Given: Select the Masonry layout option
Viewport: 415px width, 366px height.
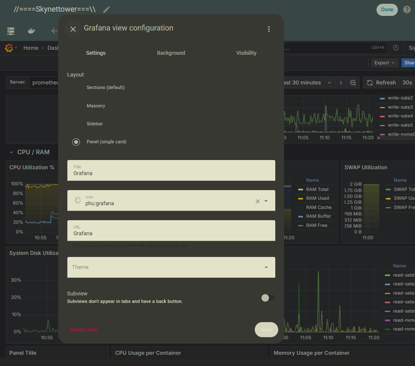Looking at the screenshot, I should (76, 106).
